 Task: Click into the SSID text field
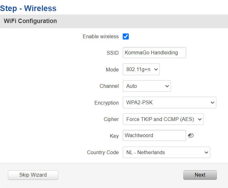click(x=154, y=53)
